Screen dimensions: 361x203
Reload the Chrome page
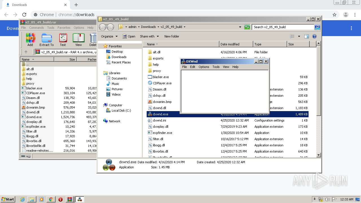click(x=24, y=15)
